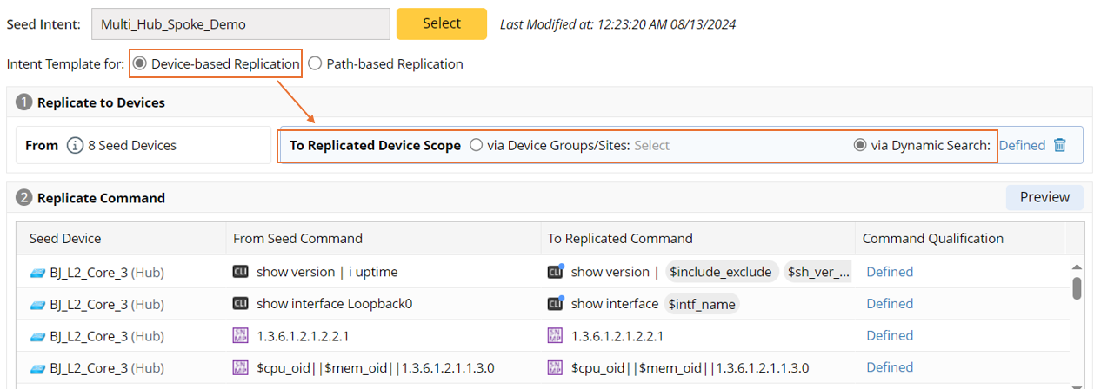Image resolution: width=1094 pixels, height=389 pixels.
Task: Click the Seed Device column header
Action: 65,238
